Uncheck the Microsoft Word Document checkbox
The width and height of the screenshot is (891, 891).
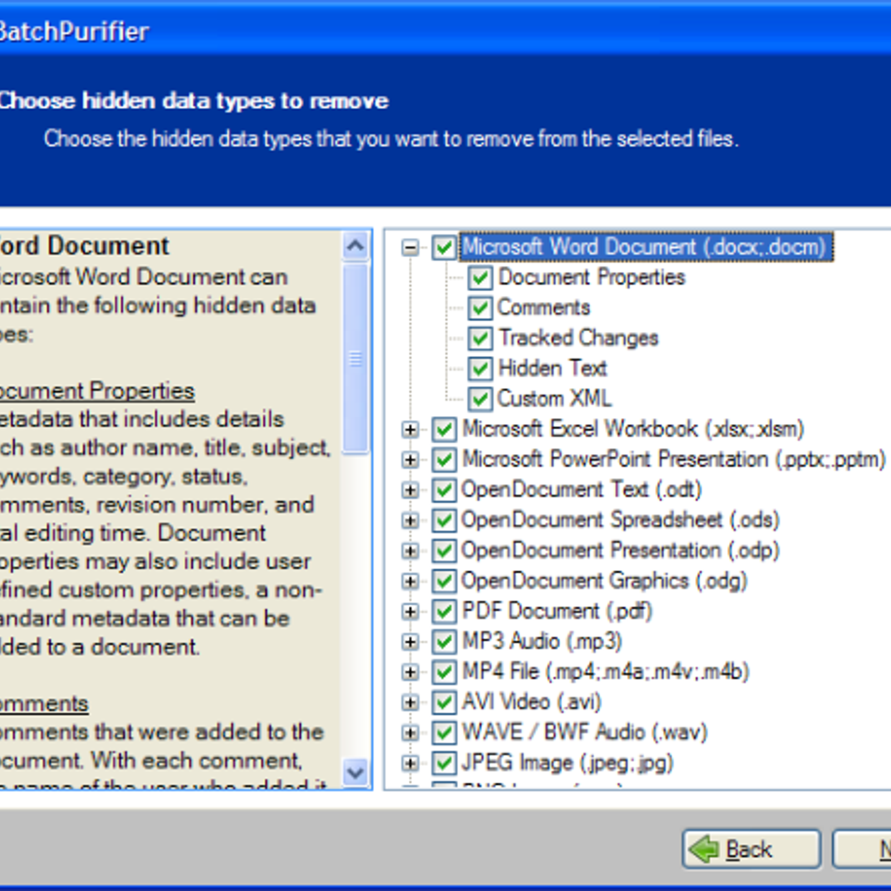444,247
